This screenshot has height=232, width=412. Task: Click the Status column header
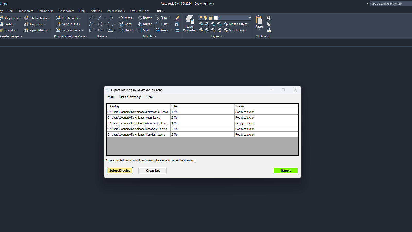click(266, 106)
